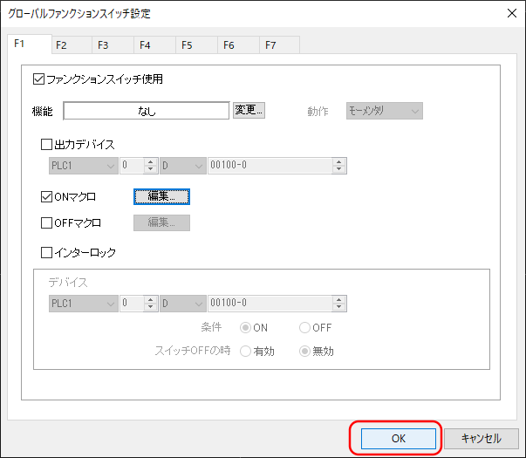Screen dimensions: 526x458
Task: Click the 変更 button next to 機能
Action: point(249,111)
